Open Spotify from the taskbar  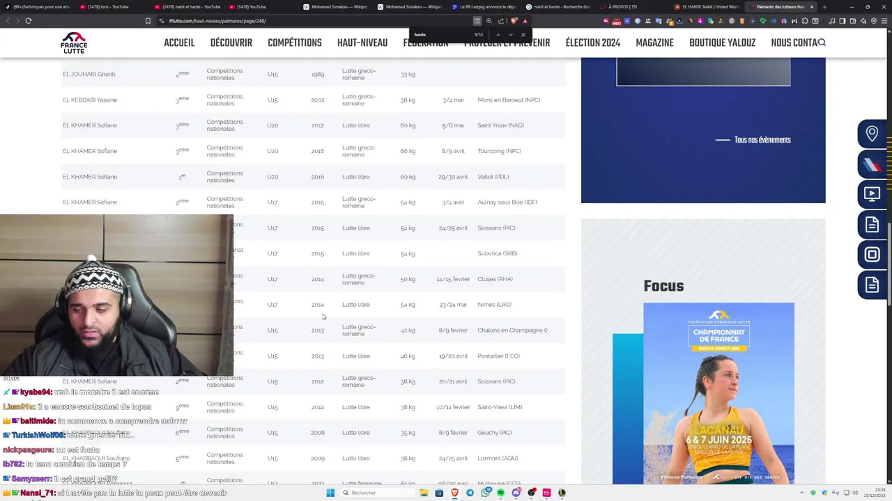tap(500, 493)
